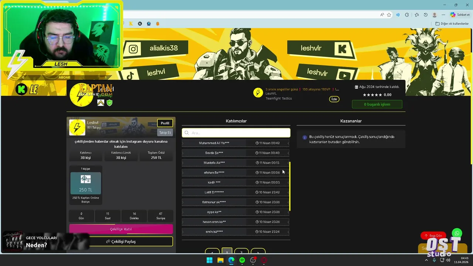Click the red Başa Dön button
Image resolution: width=473 pixels, height=266 pixels.
coord(433,235)
